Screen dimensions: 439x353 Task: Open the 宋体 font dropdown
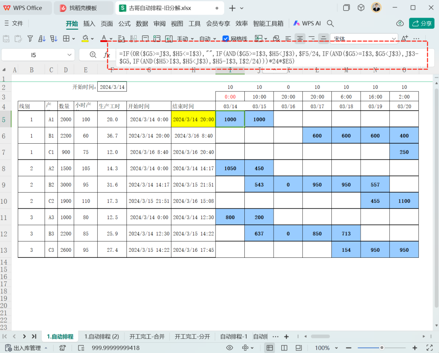point(394,39)
